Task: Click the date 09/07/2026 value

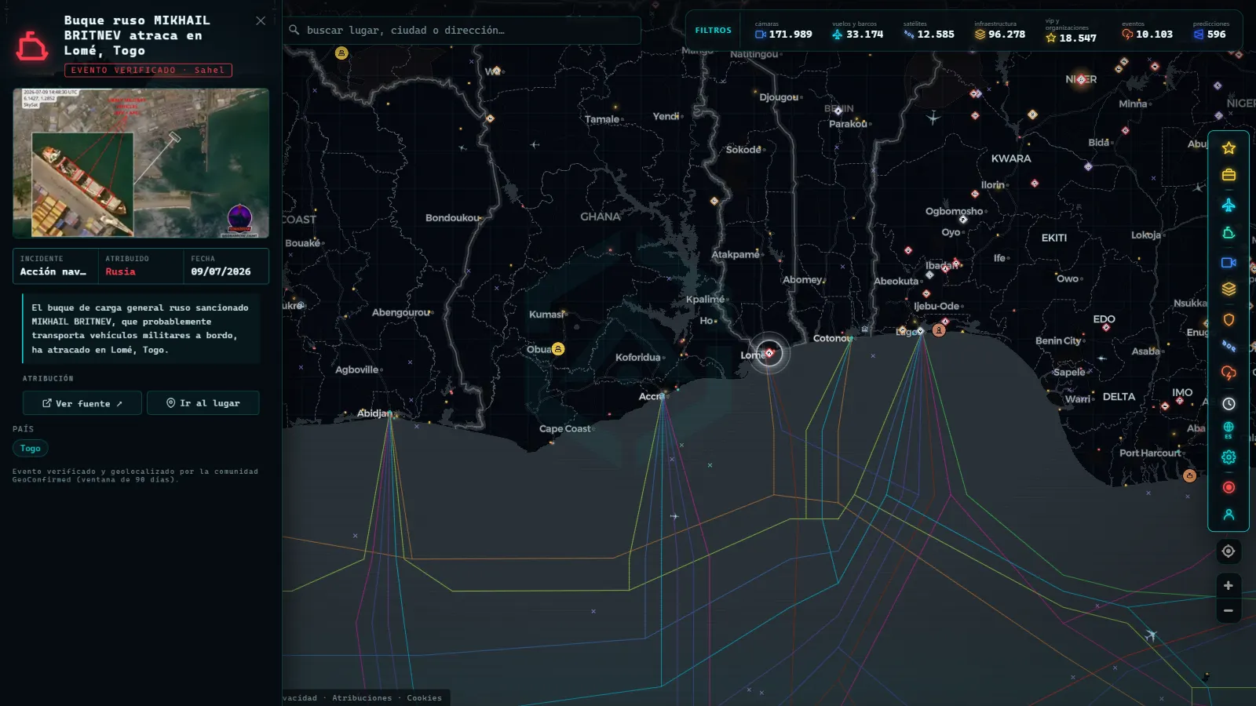Action: [221, 271]
